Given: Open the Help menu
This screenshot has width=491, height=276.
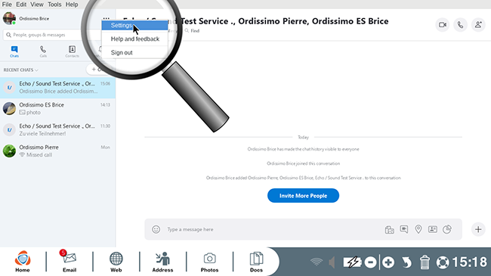Looking at the screenshot, I should pyautogui.click(x=72, y=5).
